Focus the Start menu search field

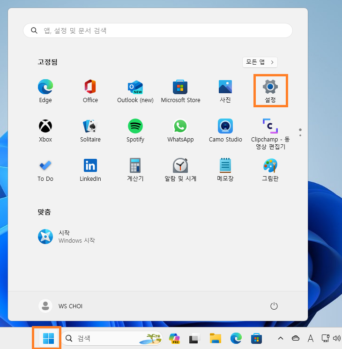point(157,30)
